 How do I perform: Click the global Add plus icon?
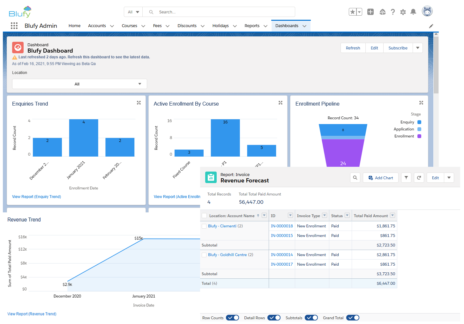tap(370, 12)
